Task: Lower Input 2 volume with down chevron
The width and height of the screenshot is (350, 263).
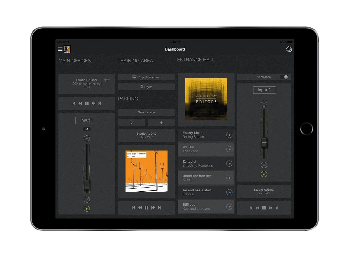Action: (264, 165)
